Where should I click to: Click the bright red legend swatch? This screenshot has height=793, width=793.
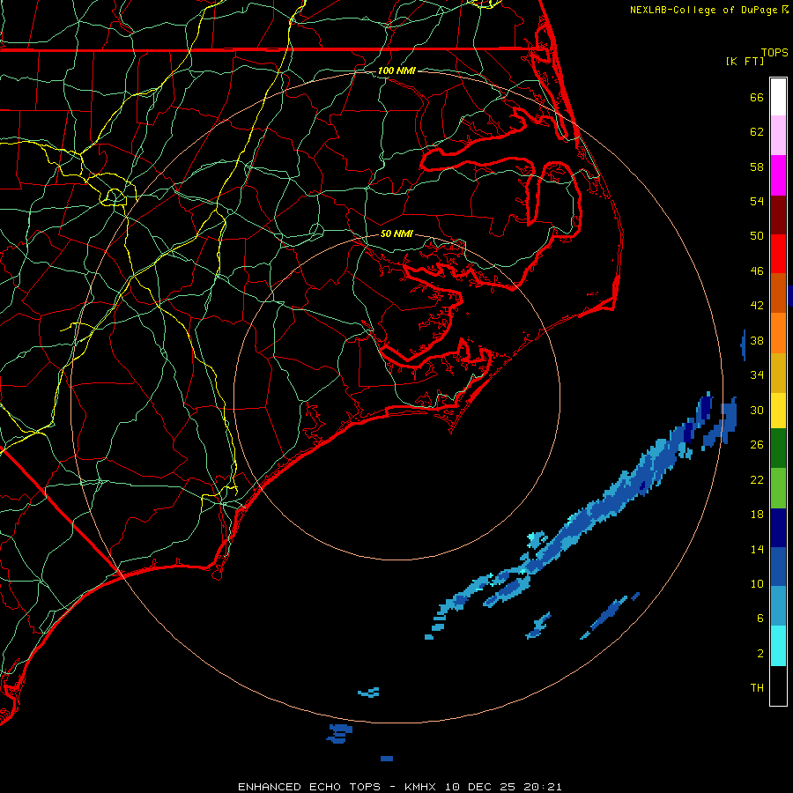click(x=778, y=254)
